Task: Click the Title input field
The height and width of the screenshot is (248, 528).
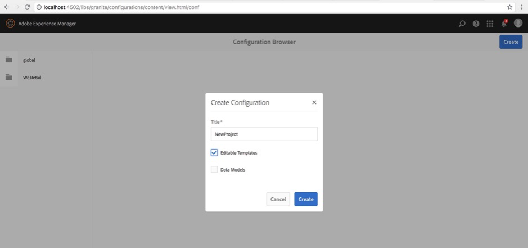Action: click(264, 134)
